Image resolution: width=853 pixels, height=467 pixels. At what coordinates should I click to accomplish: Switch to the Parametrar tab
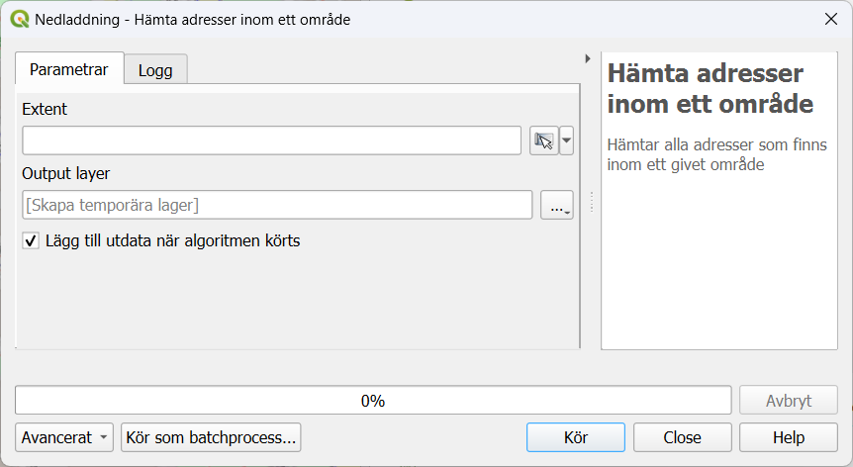pos(69,69)
